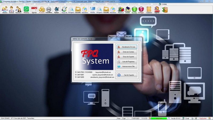Open the Produtos boxes icon
This screenshot has height=120, width=213.
pyautogui.click(x=42, y=10)
